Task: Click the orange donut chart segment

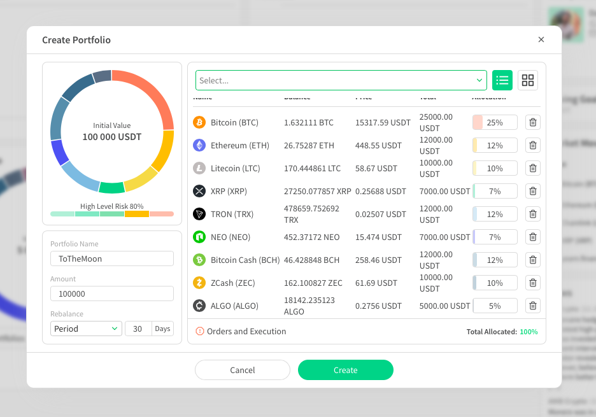Action: click(152, 93)
